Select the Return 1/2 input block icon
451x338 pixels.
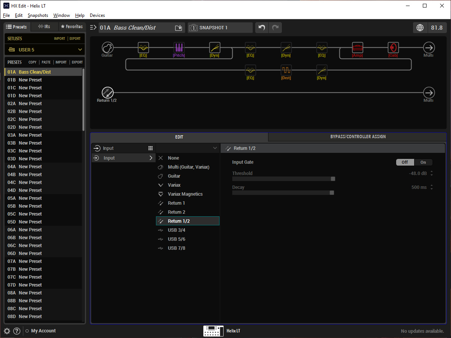107,93
